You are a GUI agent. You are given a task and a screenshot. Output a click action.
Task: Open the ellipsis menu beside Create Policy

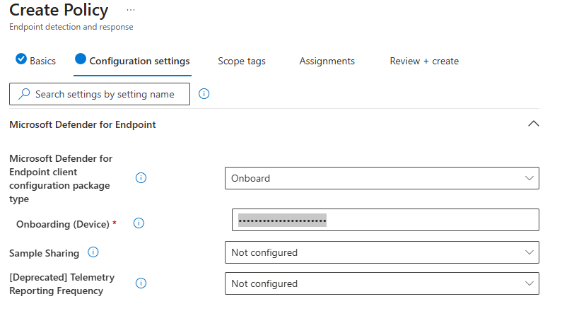pos(130,10)
